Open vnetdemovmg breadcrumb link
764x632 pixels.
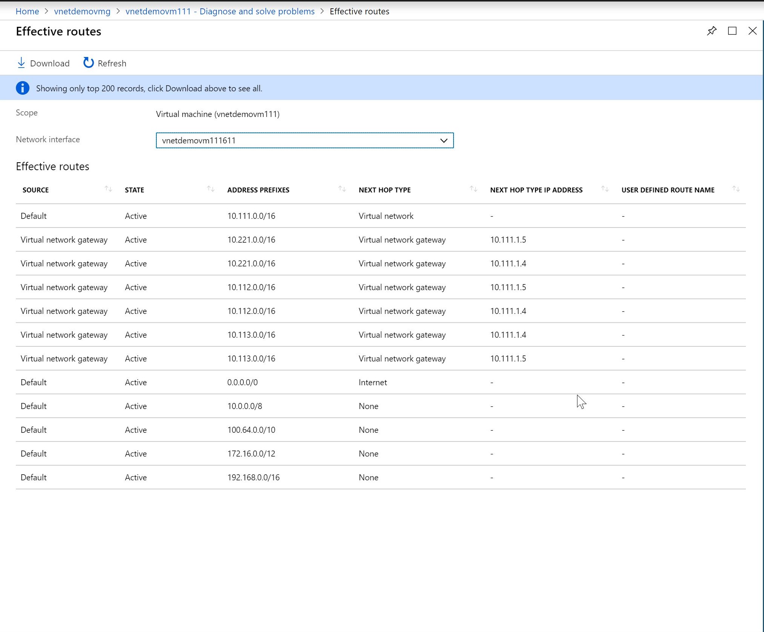tap(82, 11)
